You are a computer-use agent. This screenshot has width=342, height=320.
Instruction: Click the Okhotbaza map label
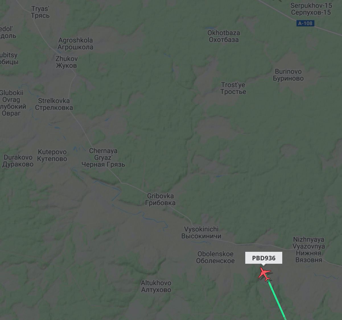point(224,36)
